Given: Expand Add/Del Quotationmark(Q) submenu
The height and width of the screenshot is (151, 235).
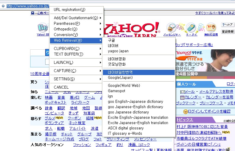Looking at the screenshot, I should (x=77, y=18).
